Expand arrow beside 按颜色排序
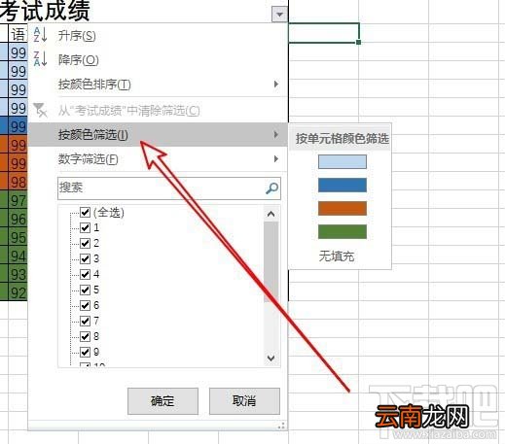The height and width of the screenshot is (444, 505). 276,85
